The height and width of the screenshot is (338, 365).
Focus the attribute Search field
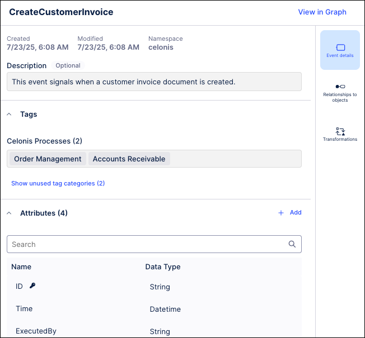point(146,244)
